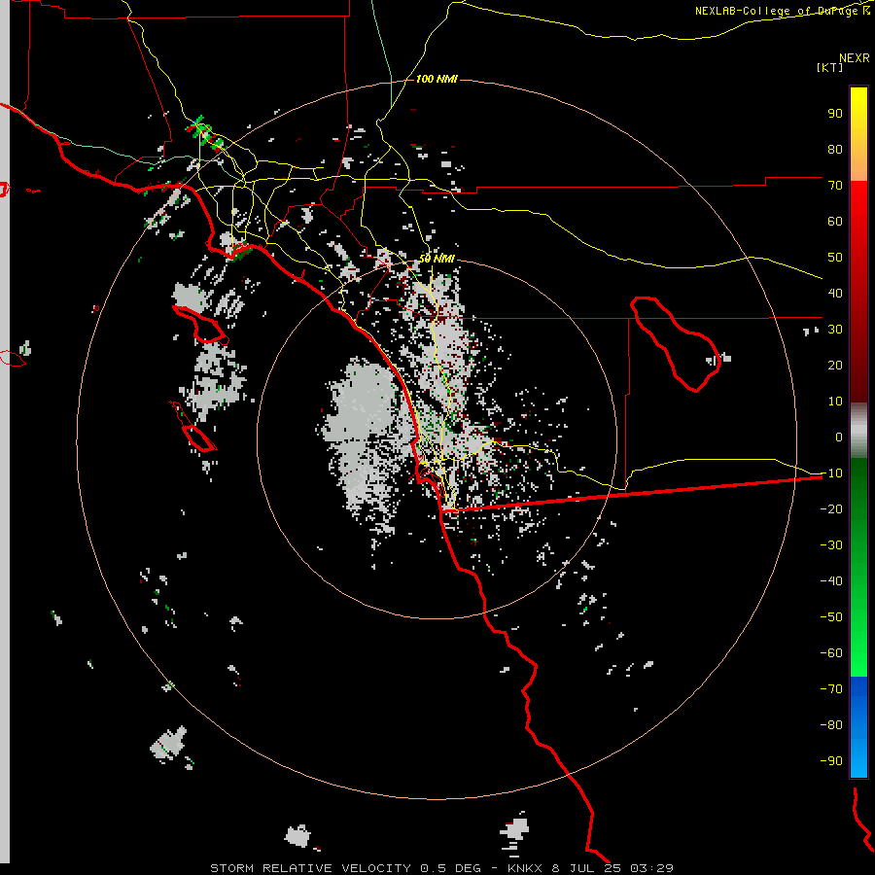Click the -20 tick label on the velocity scale
Image resolution: width=875 pixels, height=875 pixels.
pos(831,509)
